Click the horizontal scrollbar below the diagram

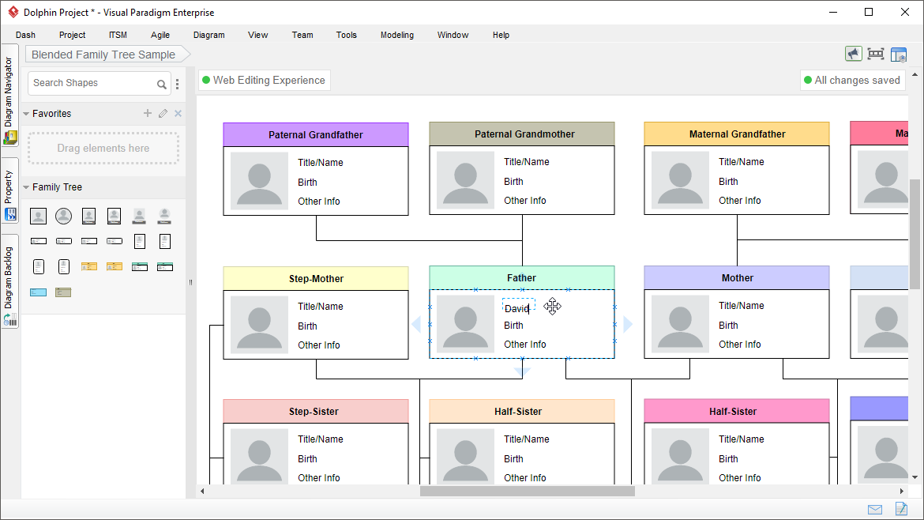point(528,490)
